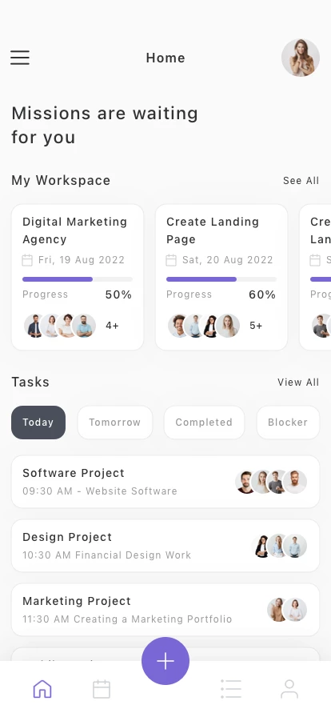Tap the 4+ members count
The width and height of the screenshot is (331, 717).
pyautogui.click(x=112, y=326)
